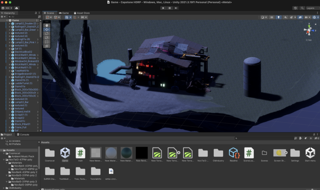Click the Pause button
Image resolution: width=320 pixels, height=190 pixels.
tap(169, 8)
